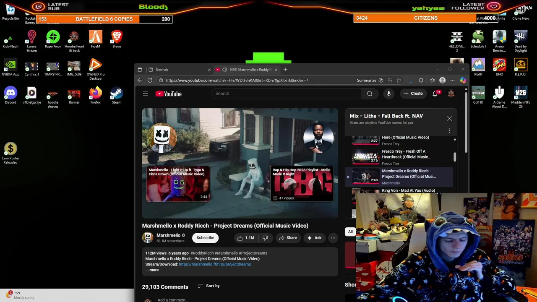Select the Brave browser desktop shortcut
Viewport: 537px width, 302px height.
coord(117,39)
